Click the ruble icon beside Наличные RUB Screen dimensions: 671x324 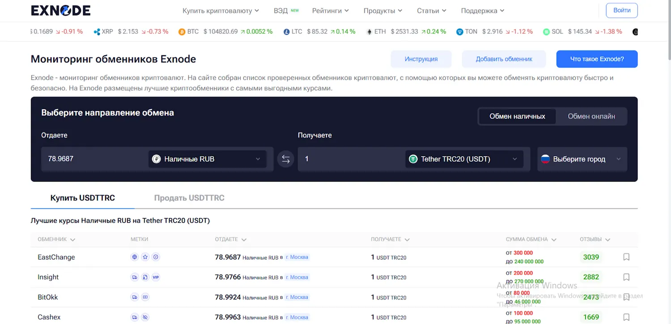pos(156,159)
